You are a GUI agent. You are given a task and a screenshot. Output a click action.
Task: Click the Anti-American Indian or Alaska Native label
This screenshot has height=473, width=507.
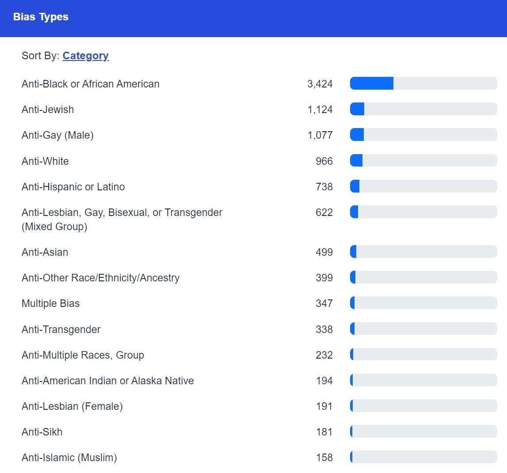107,381
